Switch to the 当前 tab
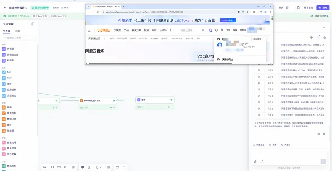332x171 pixels. click(17, 31)
